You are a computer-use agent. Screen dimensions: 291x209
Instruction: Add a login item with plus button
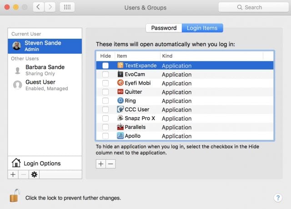click(101, 164)
